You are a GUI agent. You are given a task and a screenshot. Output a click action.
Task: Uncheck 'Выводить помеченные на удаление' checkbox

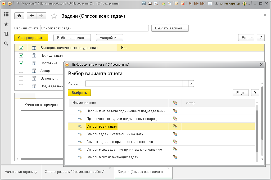[21, 48]
